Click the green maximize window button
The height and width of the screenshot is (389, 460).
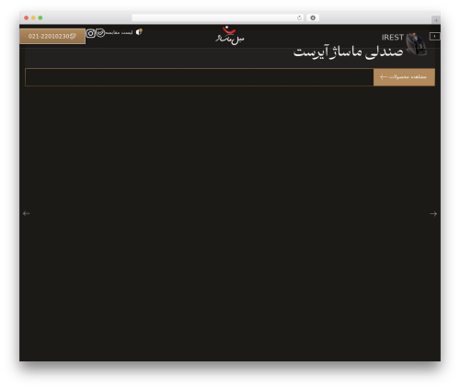[40, 17]
